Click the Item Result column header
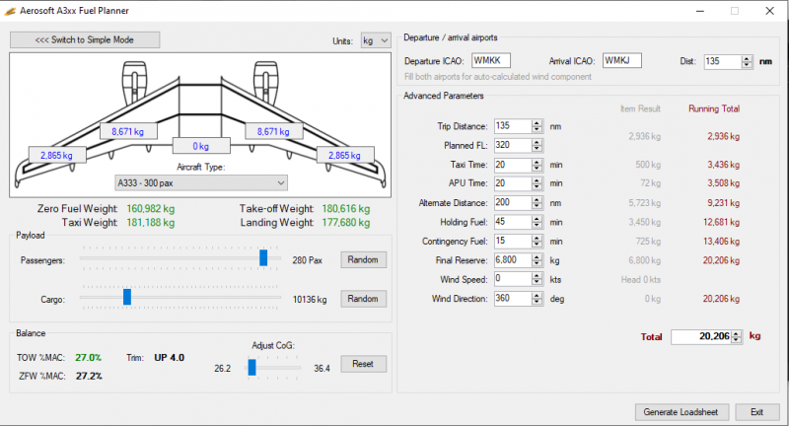 point(640,108)
